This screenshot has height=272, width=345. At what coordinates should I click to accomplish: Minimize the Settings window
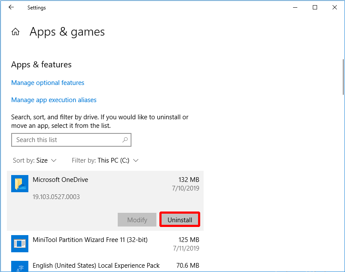pos(295,7)
